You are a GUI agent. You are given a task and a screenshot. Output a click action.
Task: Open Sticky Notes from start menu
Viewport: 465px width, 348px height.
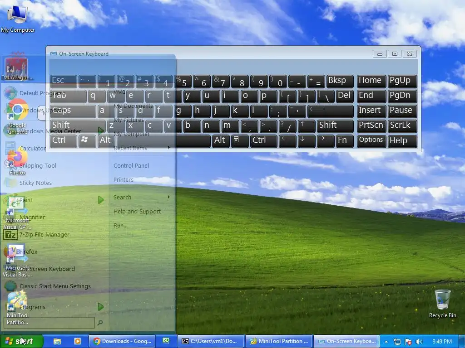(x=35, y=183)
